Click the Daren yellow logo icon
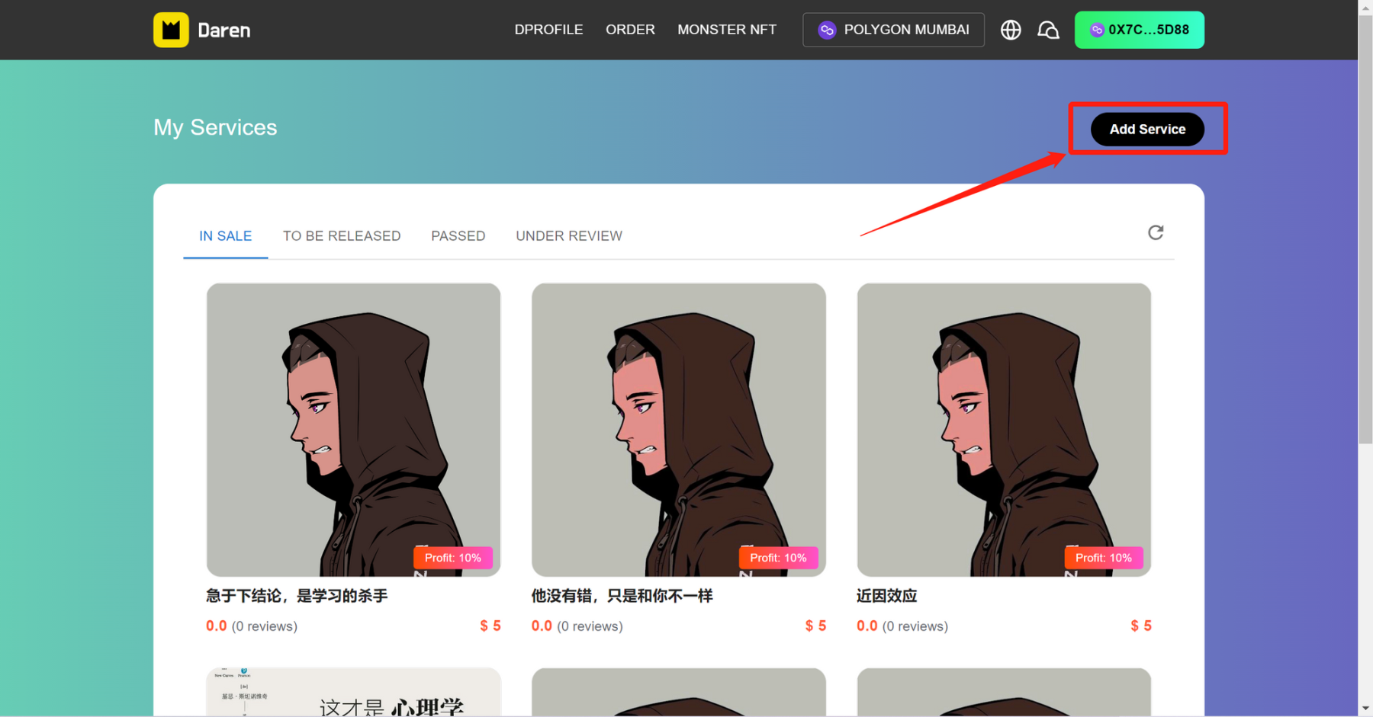The image size is (1373, 717). tap(171, 30)
